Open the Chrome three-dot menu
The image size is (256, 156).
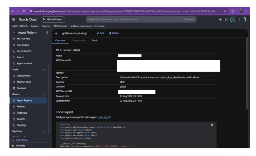247,11
